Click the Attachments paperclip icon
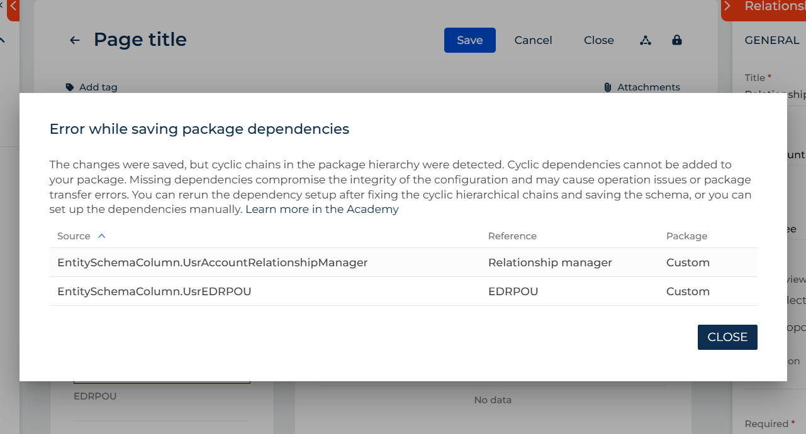 pyautogui.click(x=607, y=87)
